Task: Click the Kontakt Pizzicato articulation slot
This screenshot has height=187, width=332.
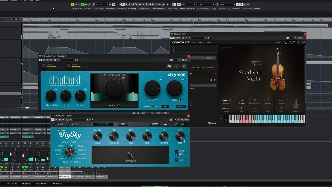Action: click(281, 101)
